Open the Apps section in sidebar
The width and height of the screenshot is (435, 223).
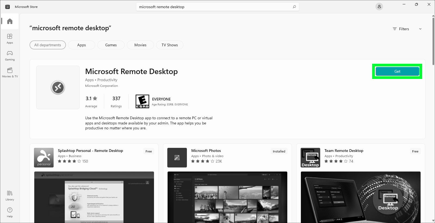coord(10,38)
